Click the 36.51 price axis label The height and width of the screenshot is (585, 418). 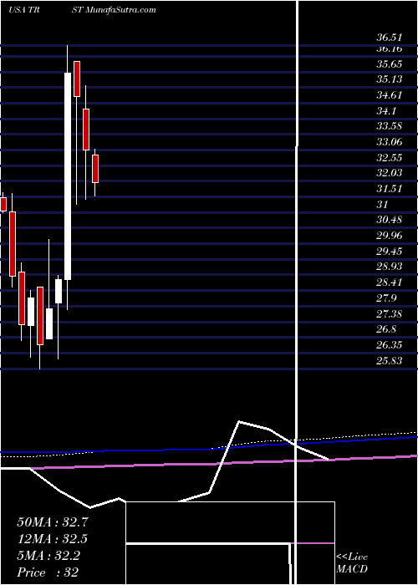pyautogui.click(x=390, y=38)
